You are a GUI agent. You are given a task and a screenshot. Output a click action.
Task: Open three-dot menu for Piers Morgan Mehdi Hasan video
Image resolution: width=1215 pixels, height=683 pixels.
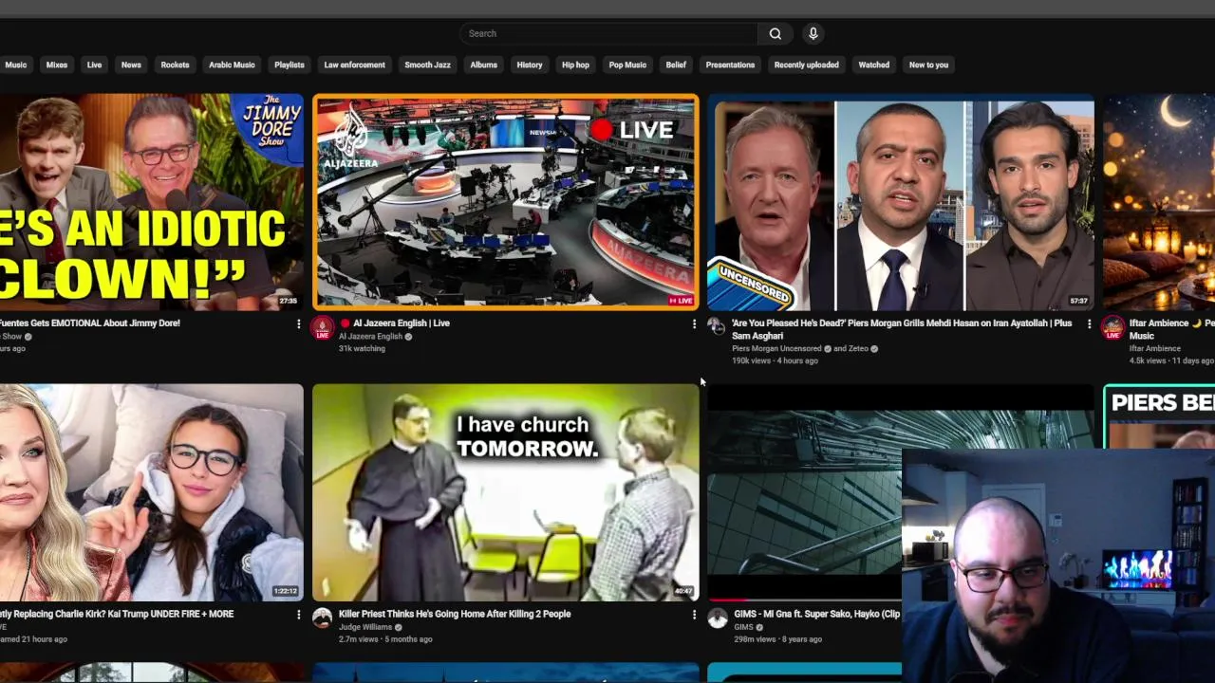click(1089, 323)
